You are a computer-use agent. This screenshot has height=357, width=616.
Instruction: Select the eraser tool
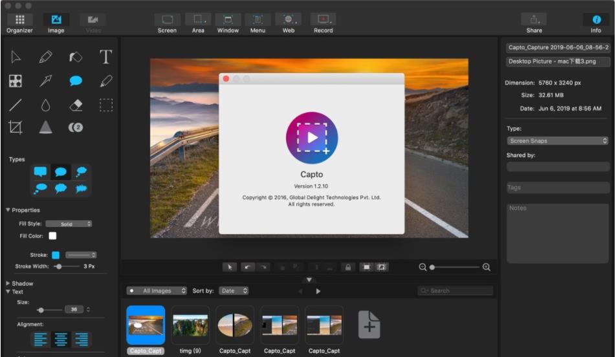click(x=76, y=105)
